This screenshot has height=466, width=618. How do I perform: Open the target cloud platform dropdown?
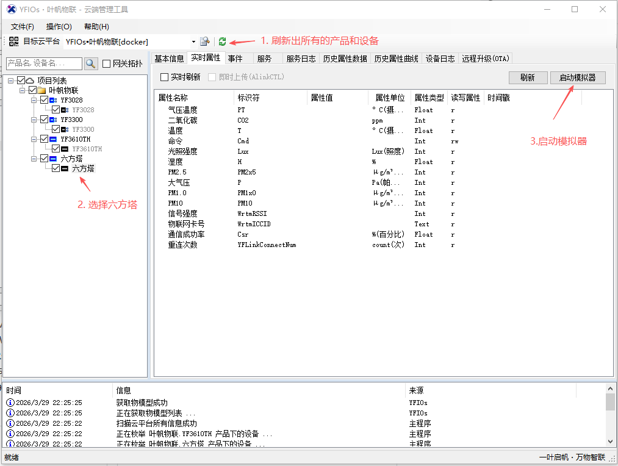pos(193,41)
